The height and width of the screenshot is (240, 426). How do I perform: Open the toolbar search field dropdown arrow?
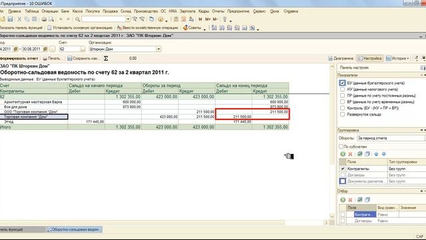click(x=128, y=19)
